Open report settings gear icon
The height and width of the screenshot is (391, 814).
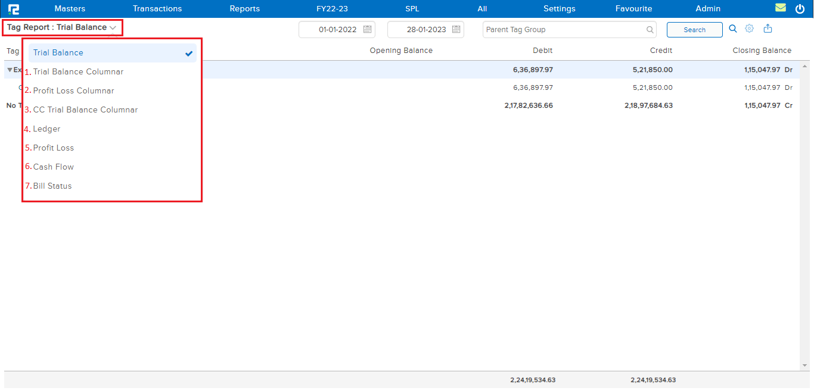(750, 29)
